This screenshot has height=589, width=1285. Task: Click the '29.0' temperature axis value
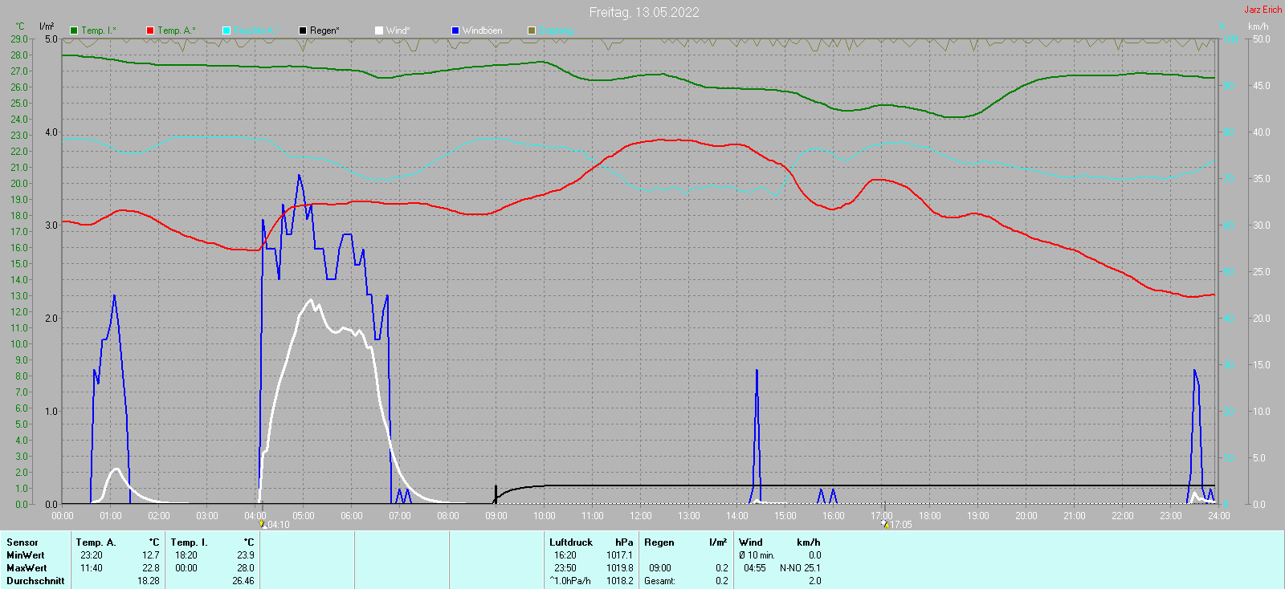coord(19,39)
